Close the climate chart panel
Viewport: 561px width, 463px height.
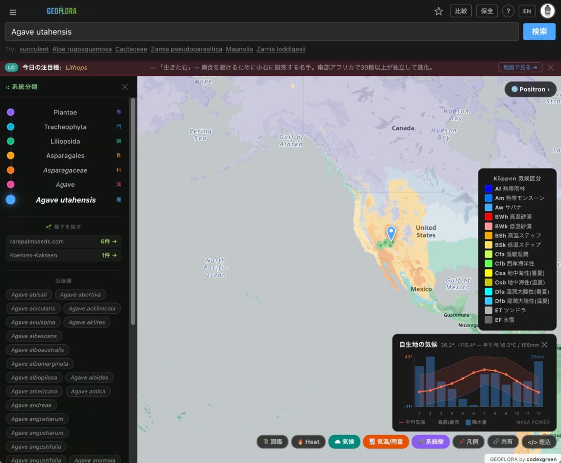tap(545, 345)
